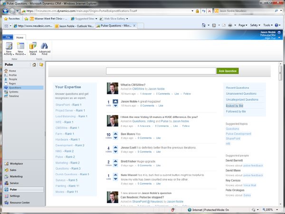Downvote Jason Noble's 'A great magazine' answer

click(x=115, y=106)
